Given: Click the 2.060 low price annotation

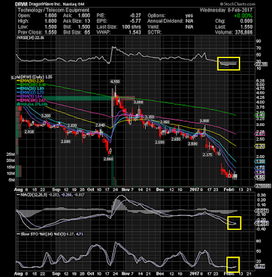Looking at the screenshot, I should 109,159.
